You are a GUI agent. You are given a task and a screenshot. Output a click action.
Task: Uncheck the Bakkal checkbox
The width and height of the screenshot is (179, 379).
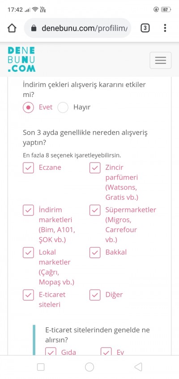pos(95,252)
